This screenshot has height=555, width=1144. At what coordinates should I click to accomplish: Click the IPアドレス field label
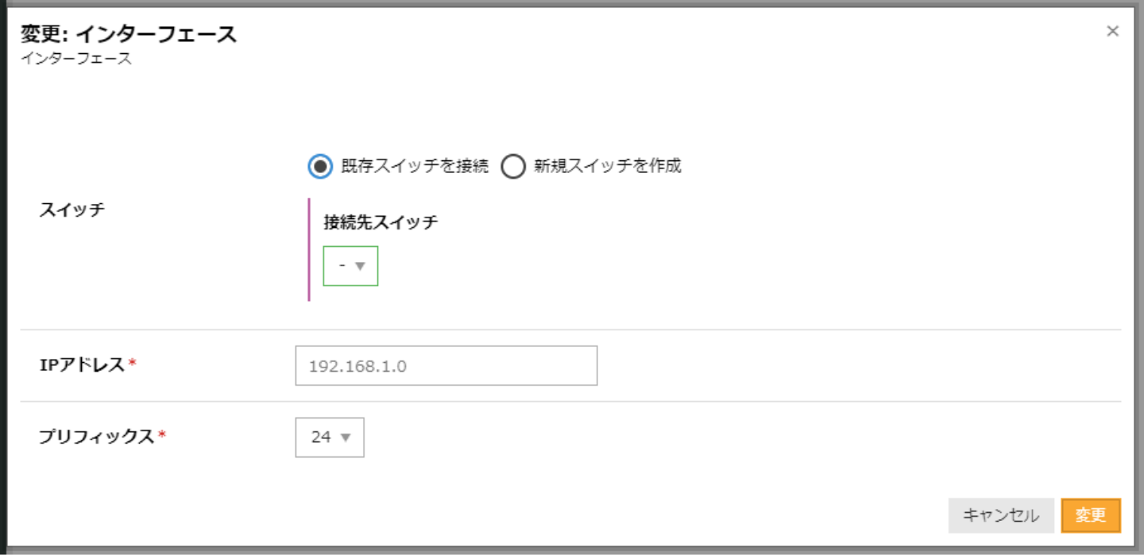[82, 364]
